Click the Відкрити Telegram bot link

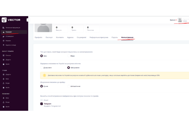(x=52, y=106)
